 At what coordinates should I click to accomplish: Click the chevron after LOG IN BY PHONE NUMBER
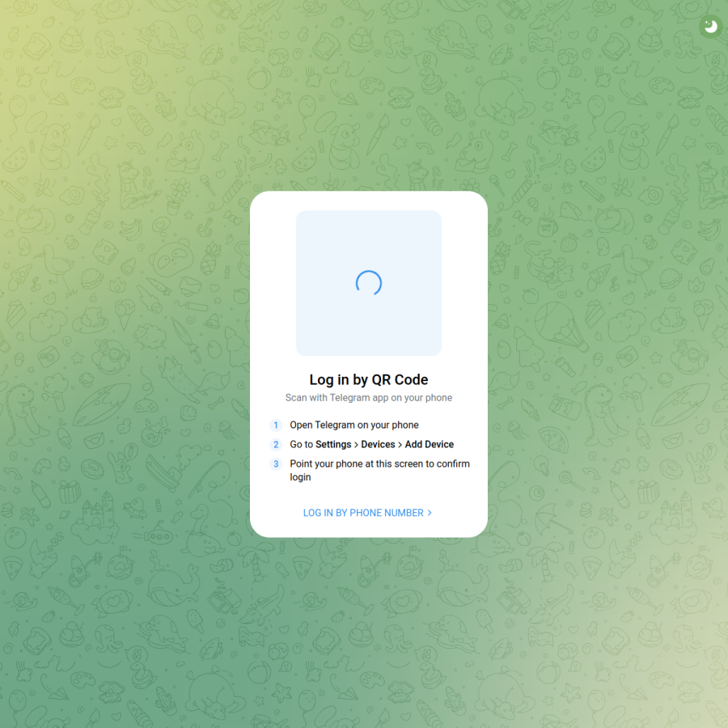[x=430, y=513]
